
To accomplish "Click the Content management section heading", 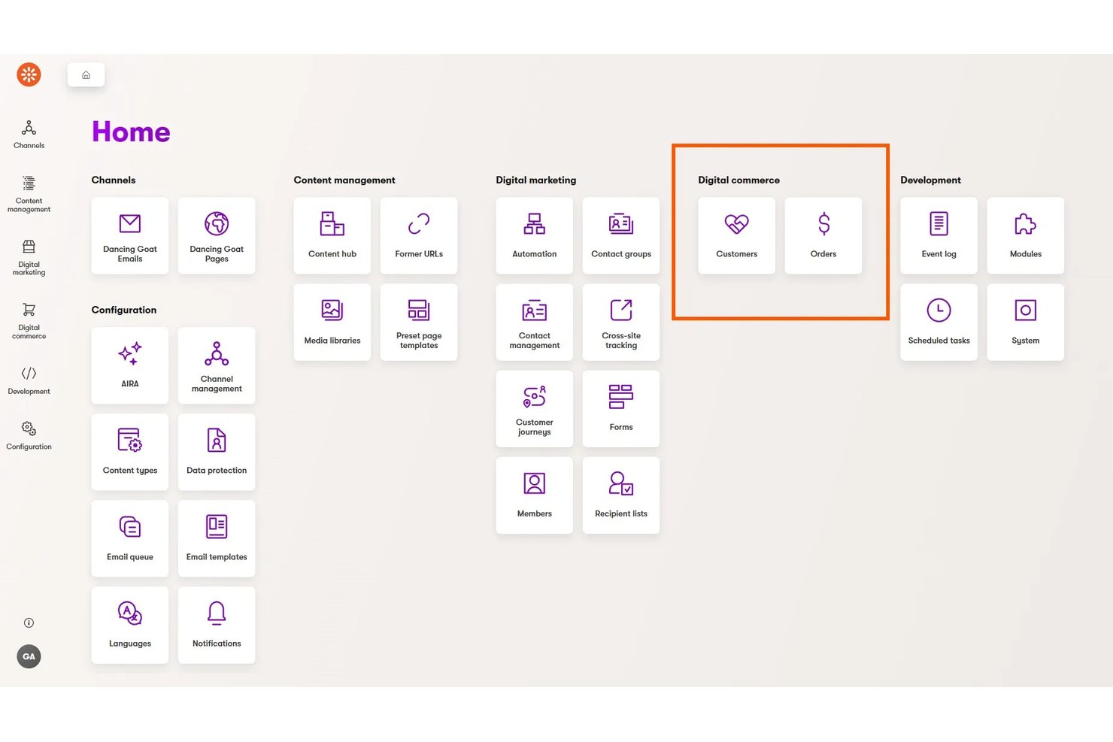I will [x=344, y=180].
